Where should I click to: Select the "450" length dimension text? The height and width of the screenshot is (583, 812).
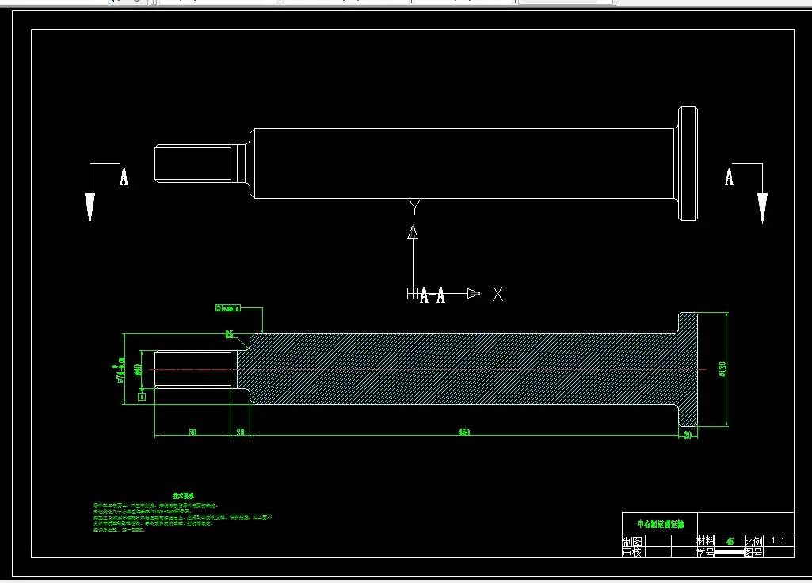(x=464, y=432)
